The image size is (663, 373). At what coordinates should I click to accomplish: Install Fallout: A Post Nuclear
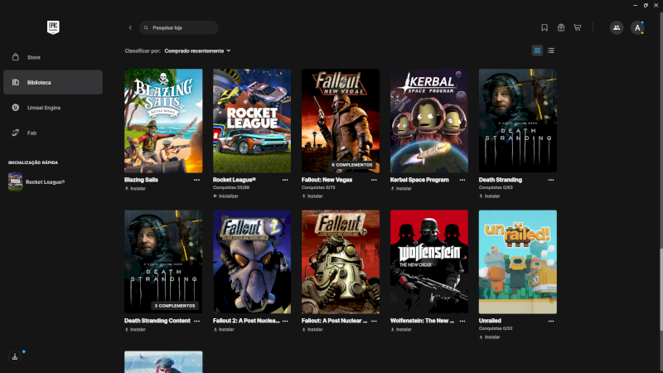coord(312,329)
